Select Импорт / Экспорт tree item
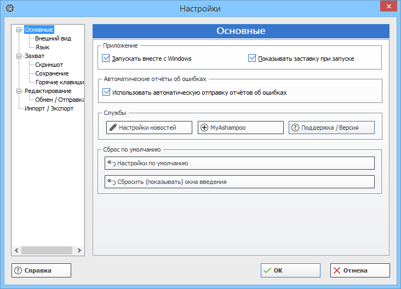Image resolution: width=401 pixels, height=289 pixels. [49, 108]
